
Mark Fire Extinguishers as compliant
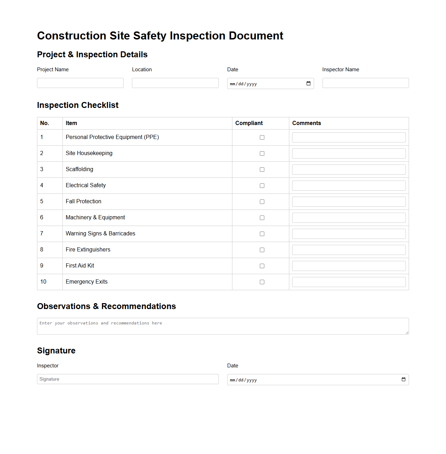[262, 250]
